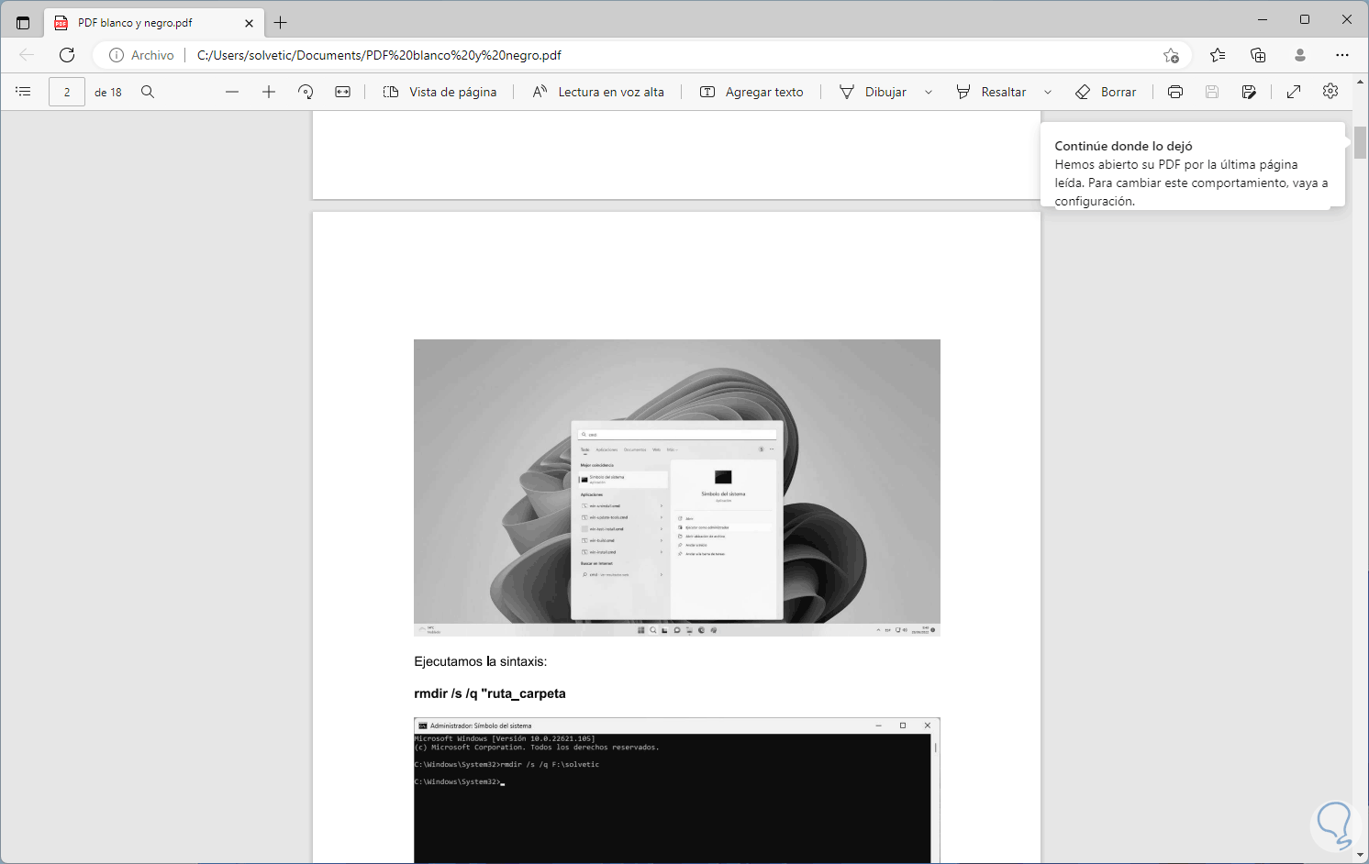The height and width of the screenshot is (864, 1369).
Task: Activate the Resaltar highlighter tool
Action: click(x=991, y=92)
